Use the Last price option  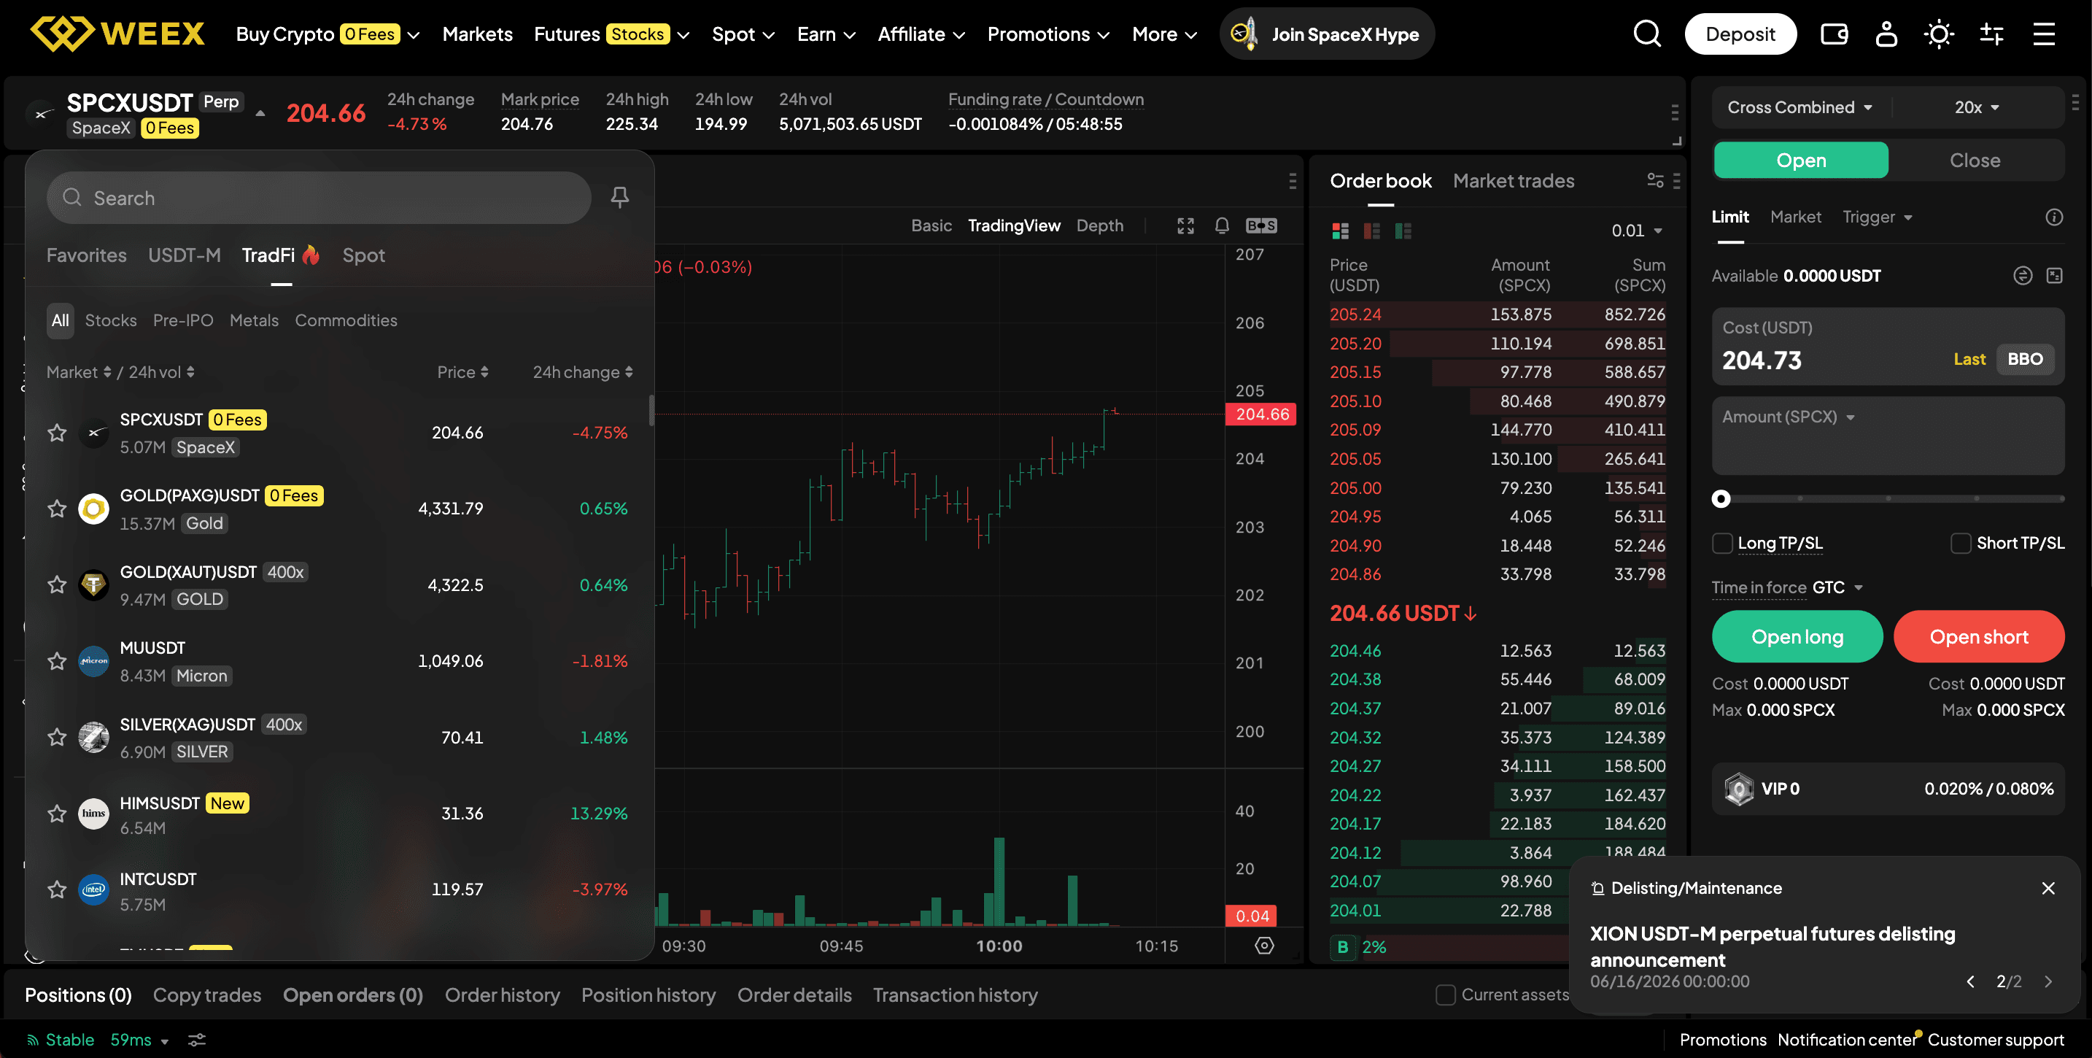1969,359
